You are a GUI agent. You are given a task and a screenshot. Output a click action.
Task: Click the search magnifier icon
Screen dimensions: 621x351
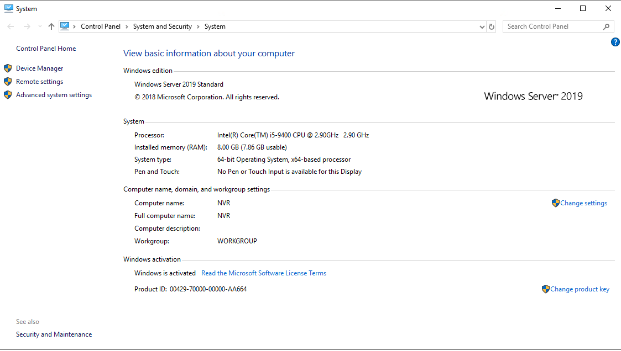[607, 26]
